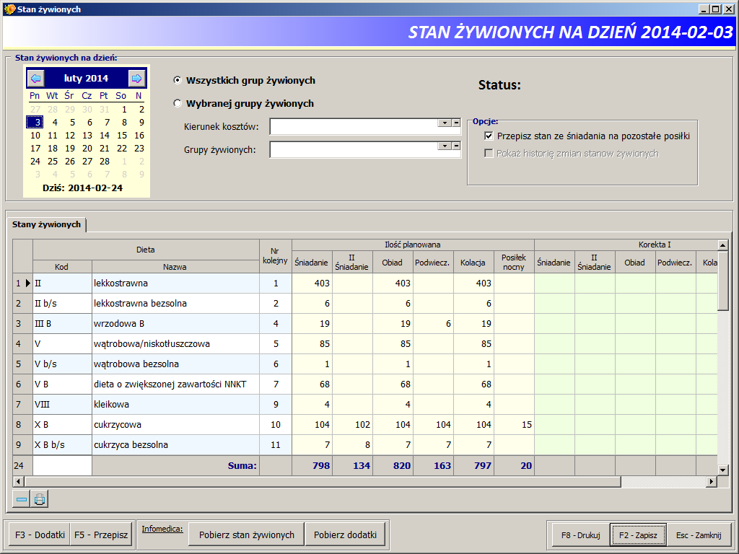Image resolution: width=739 pixels, height=554 pixels.
Task: Save changes with F2 - Zapisz
Action: point(638,534)
